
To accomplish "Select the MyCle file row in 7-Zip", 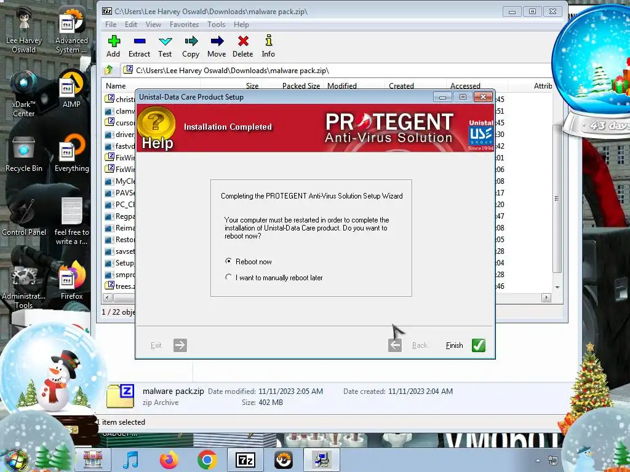I will coord(120,181).
